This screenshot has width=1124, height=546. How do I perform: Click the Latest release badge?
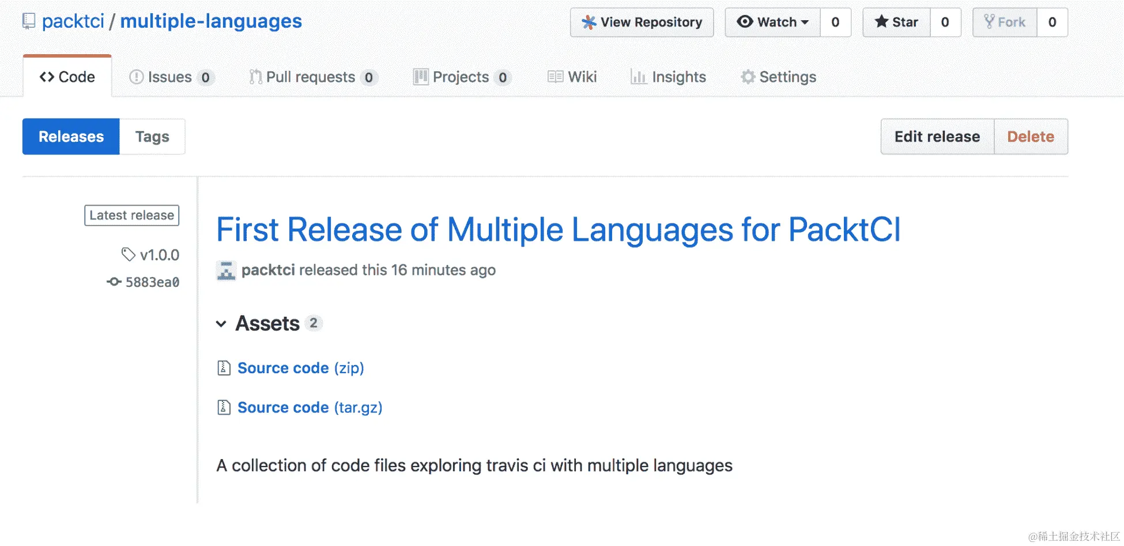pos(132,215)
